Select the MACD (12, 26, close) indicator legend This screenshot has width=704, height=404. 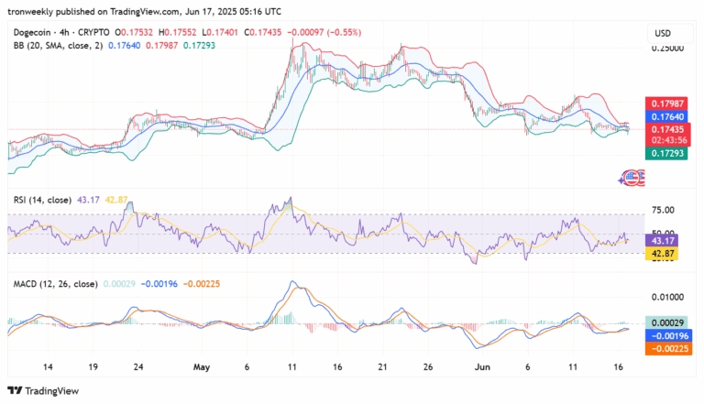[x=50, y=284]
